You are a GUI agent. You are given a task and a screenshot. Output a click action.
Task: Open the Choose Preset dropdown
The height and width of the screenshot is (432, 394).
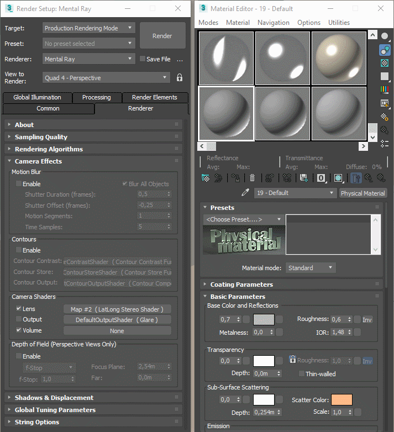coord(244,219)
